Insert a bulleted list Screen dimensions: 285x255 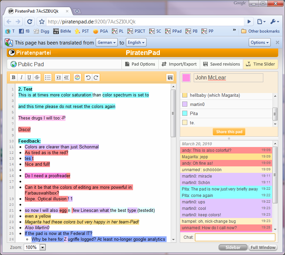[x=48, y=77]
